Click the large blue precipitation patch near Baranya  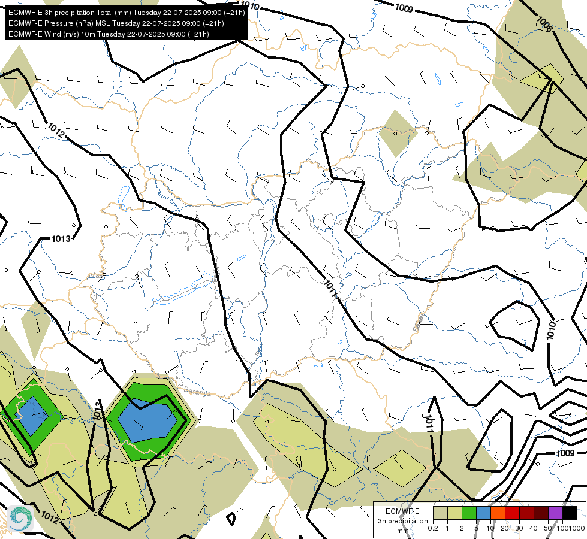[148, 420]
